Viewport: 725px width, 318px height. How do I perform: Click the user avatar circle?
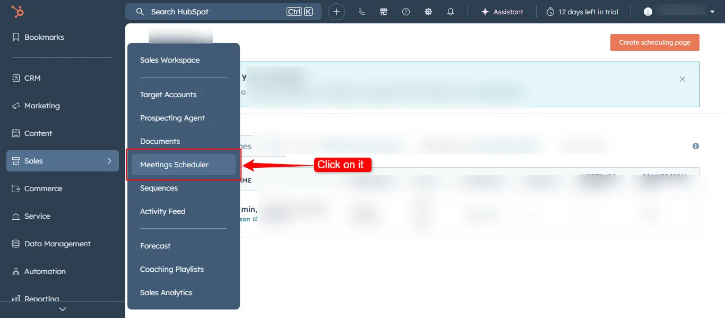[648, 12]
